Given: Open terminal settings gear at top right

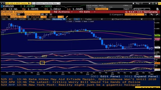Looking at the screenshot, I should [156, 3].
